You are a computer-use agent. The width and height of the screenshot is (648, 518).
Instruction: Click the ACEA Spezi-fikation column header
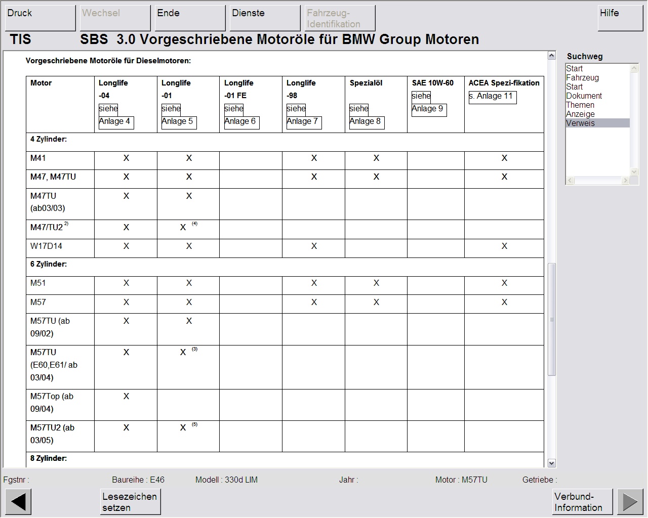[504, 83]
